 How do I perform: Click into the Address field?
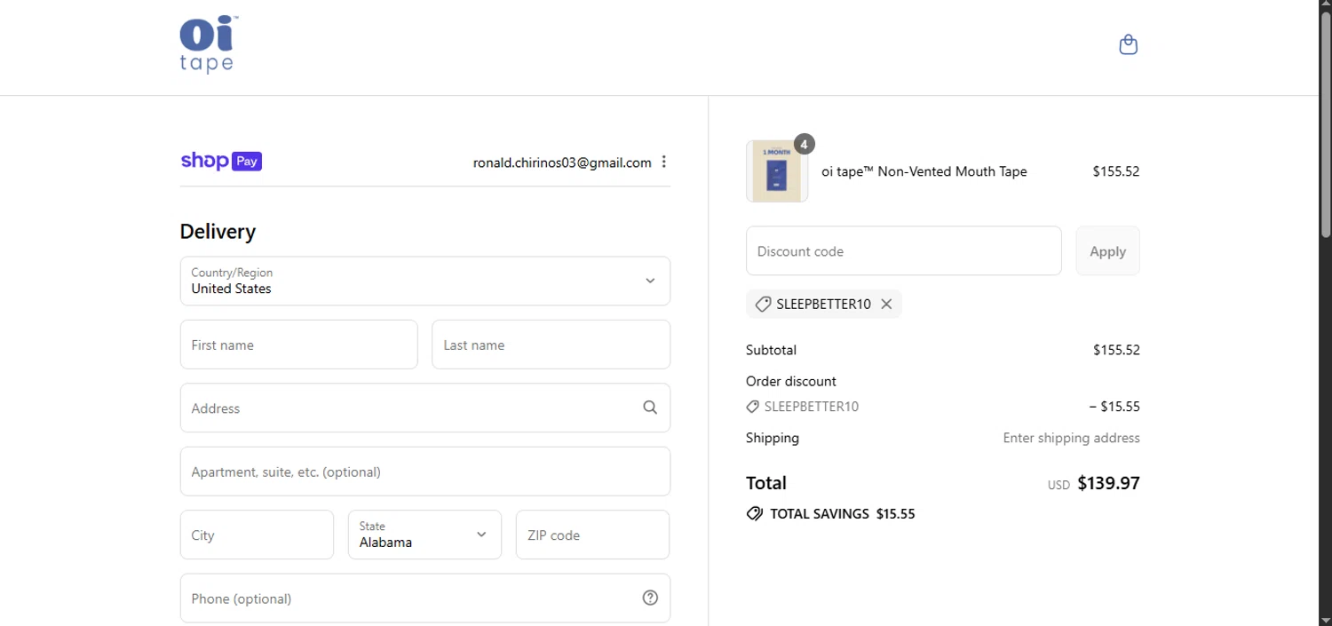coord(425,408)
